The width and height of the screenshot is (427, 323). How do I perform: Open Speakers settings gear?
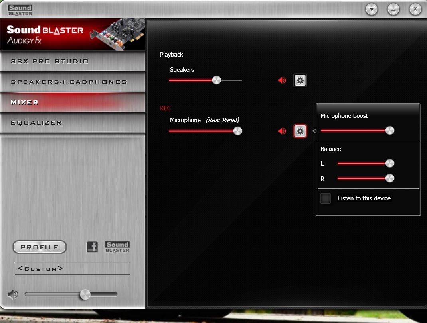pos(300,80)
